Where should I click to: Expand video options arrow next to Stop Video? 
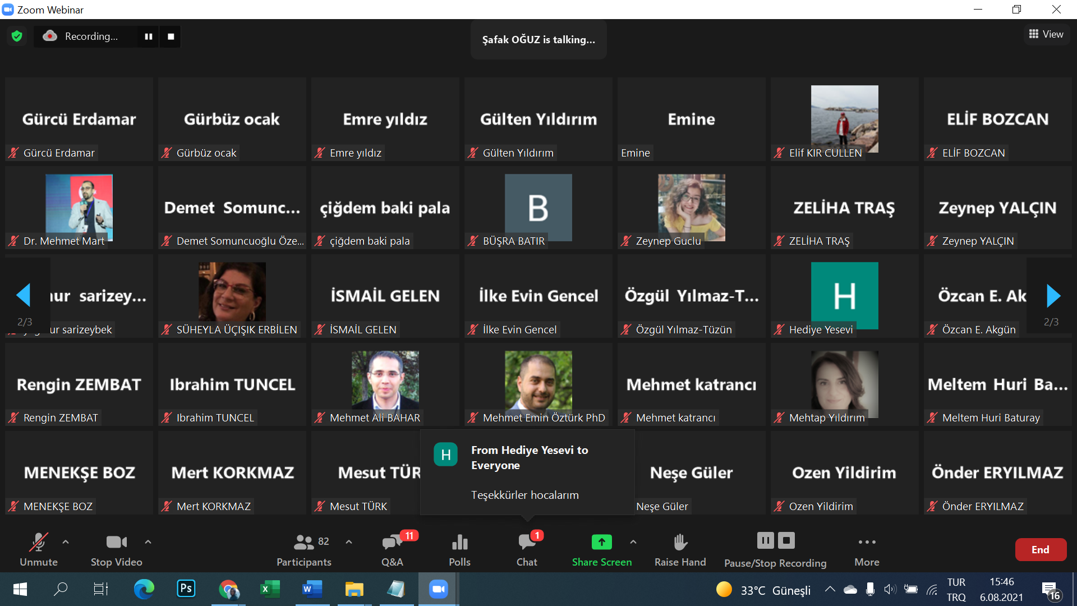[x=148, y=542]
